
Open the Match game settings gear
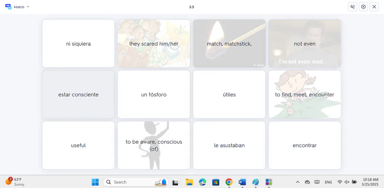click(363, 7)
